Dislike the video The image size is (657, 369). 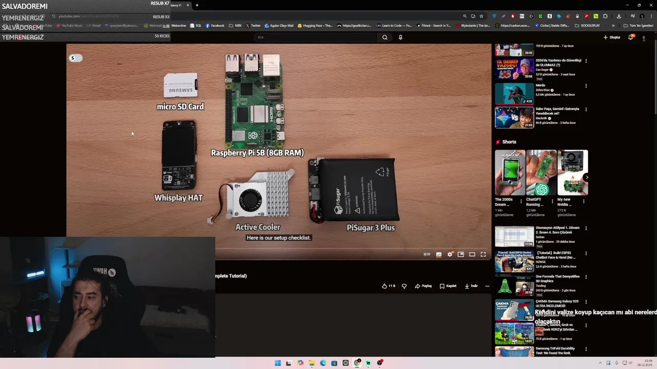pyautogui.click(x=404, y=286)
